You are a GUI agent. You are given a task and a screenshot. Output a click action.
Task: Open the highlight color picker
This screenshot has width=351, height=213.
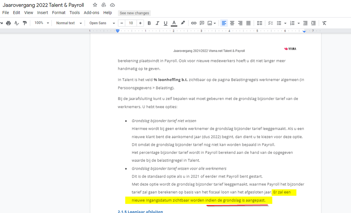pos(183,23)
